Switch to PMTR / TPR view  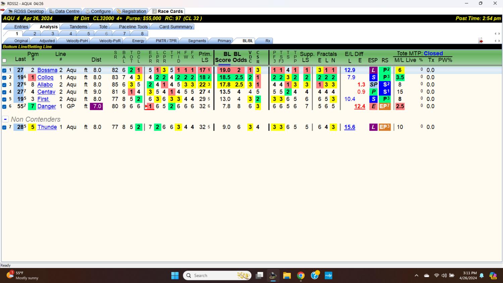coord(166,41)
